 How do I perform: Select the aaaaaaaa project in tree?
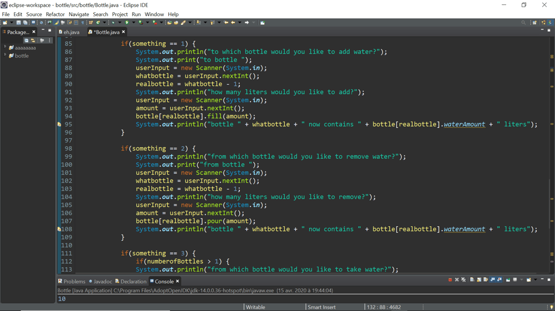[25, 48]
